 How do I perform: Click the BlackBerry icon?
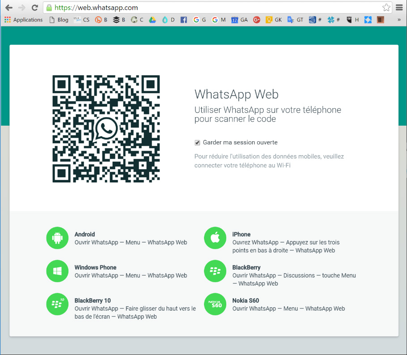(215, 271)
